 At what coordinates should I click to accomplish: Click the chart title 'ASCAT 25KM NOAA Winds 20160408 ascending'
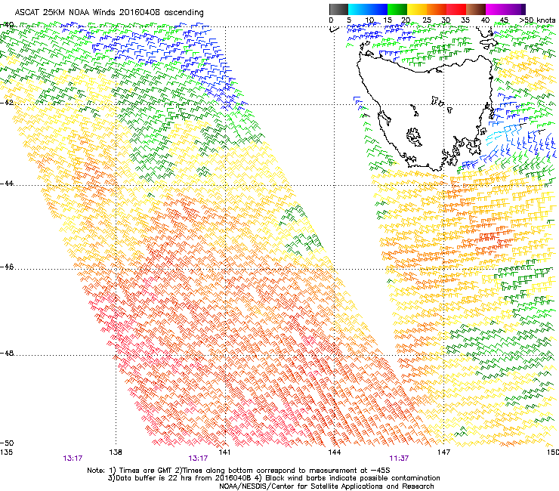(x=109, y=13)
